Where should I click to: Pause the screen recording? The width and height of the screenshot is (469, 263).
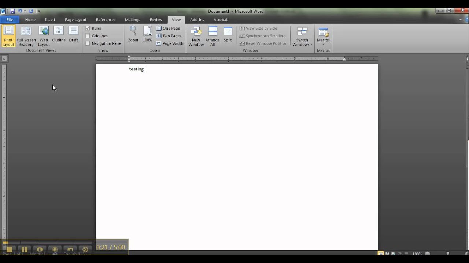coord(25,249)
